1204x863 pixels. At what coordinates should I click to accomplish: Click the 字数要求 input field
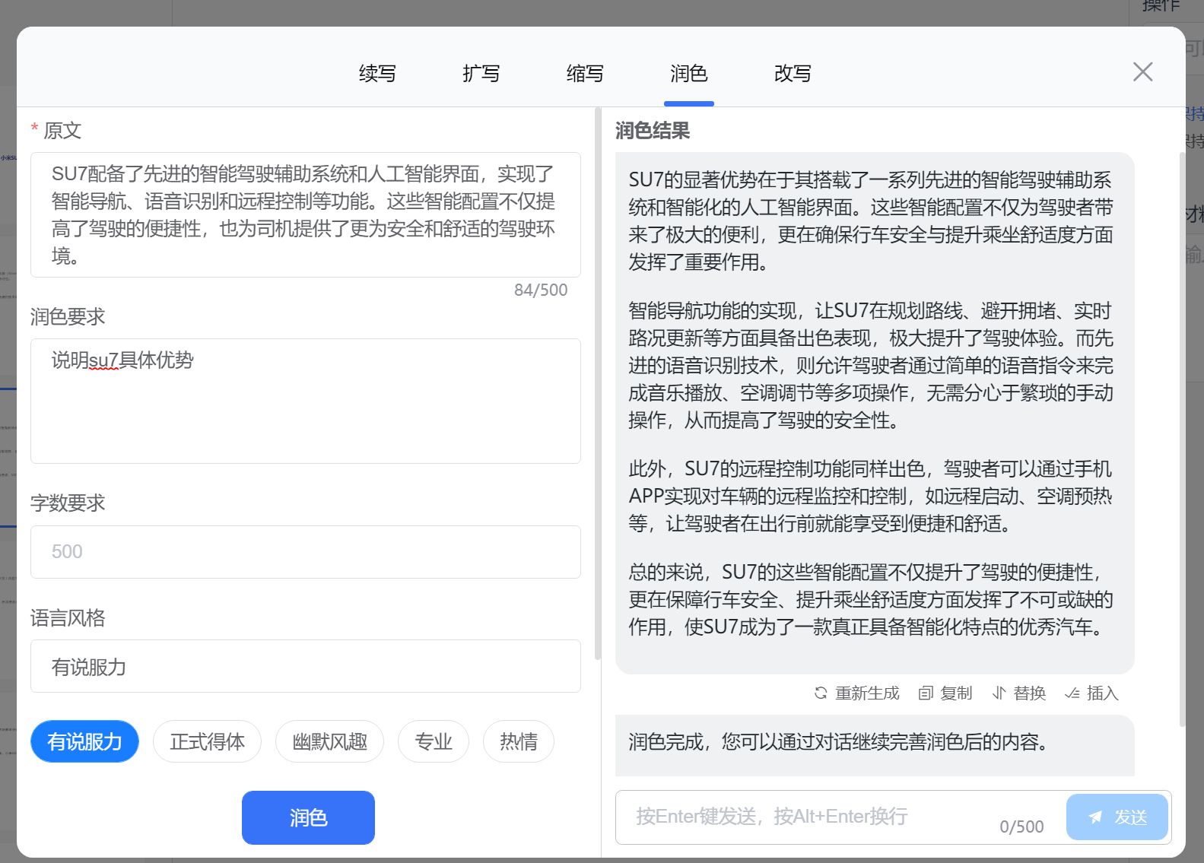tap(306, 552)
